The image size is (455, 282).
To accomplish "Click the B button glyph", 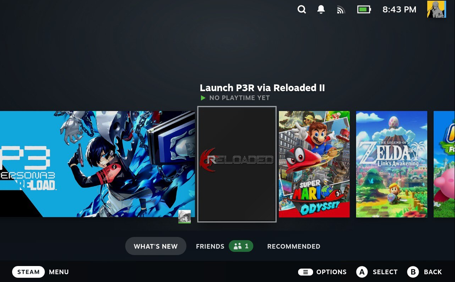I will click(413, 272).
